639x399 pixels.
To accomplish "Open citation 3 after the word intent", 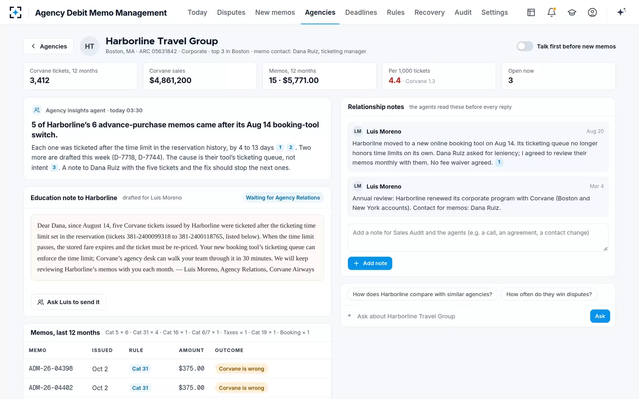I will pos(54,168).
